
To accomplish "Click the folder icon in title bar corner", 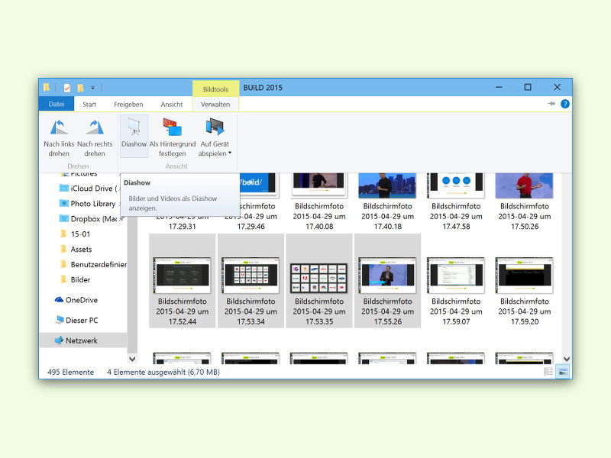I will click(47, 88).
